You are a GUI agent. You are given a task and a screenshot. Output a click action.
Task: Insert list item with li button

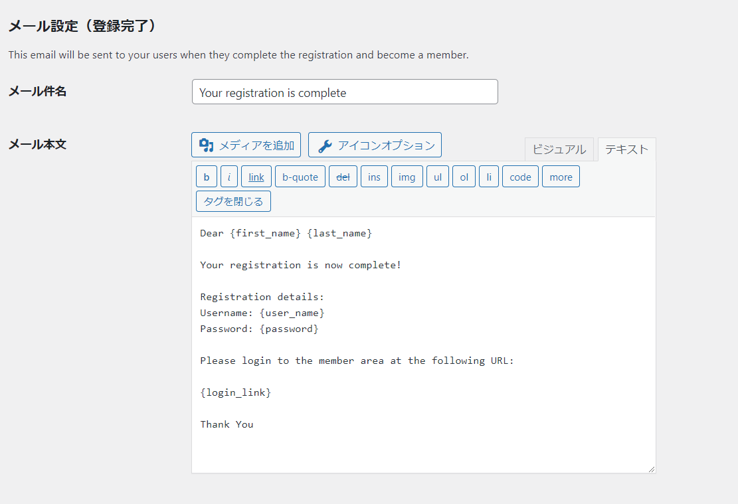(488, 177)
